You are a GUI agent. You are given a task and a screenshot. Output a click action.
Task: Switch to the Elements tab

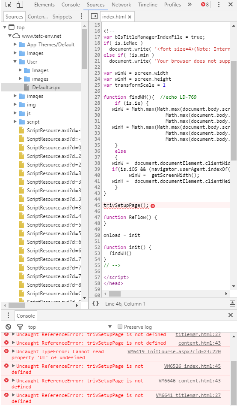(44, 5)
